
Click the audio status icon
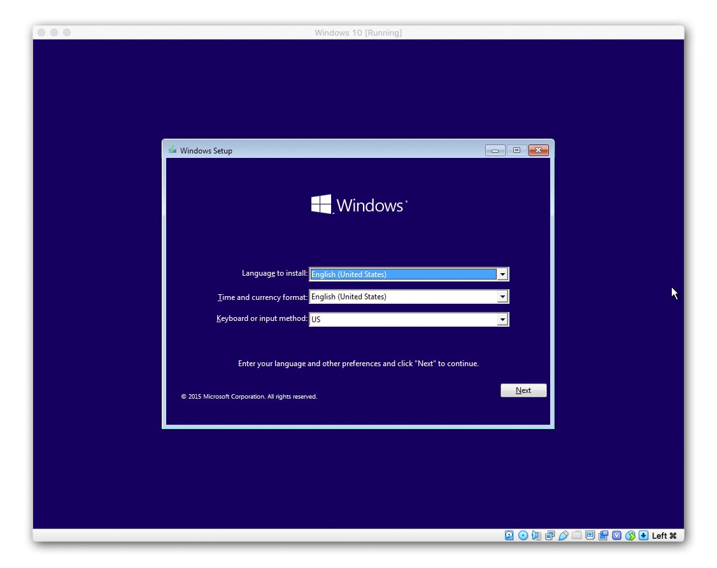pos(536,536)
